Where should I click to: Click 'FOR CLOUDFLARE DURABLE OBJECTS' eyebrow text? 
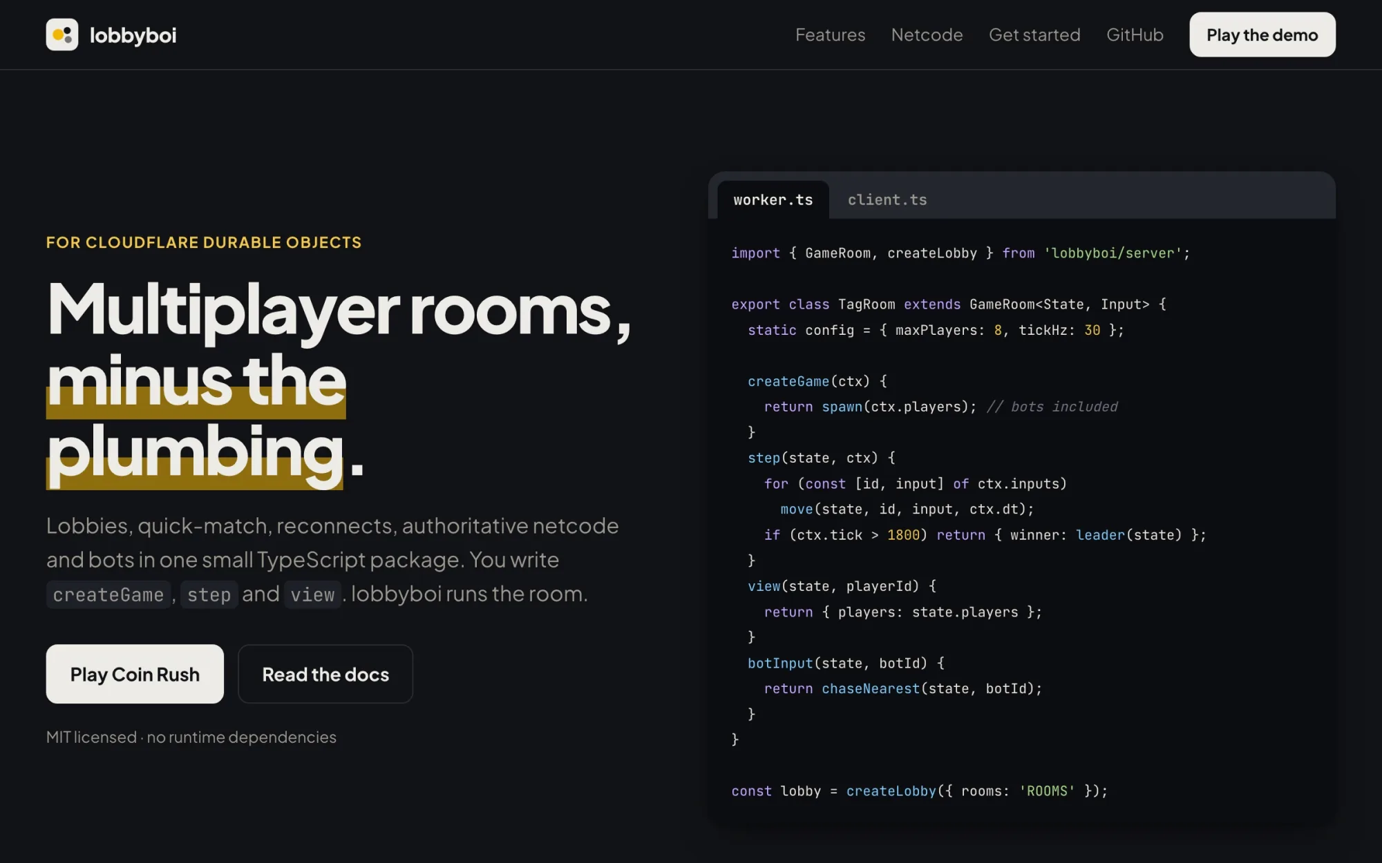pyautogui.click(x=204, y=242)
